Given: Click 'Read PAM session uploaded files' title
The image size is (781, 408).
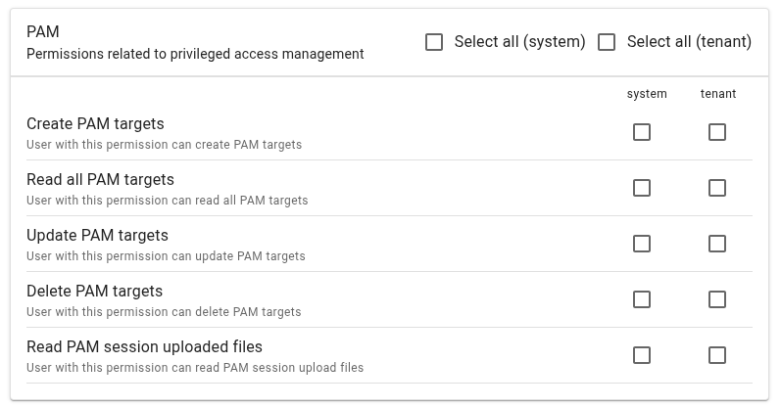Looking at the screenshot, I should [x=144, y=347].
